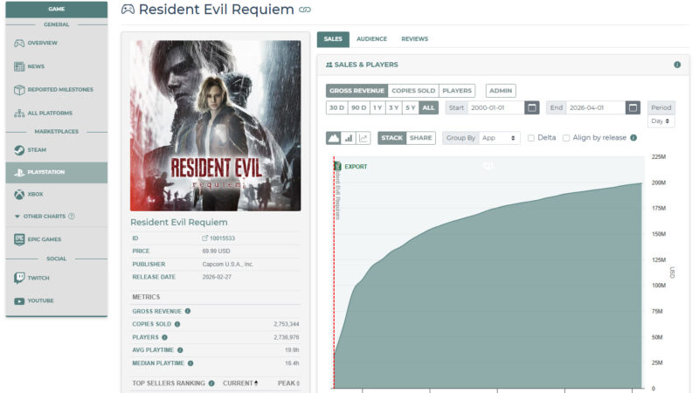This screenshot has height=393, width=699.
Task: Select Copies Sold data view
Action: coord(413,91)
